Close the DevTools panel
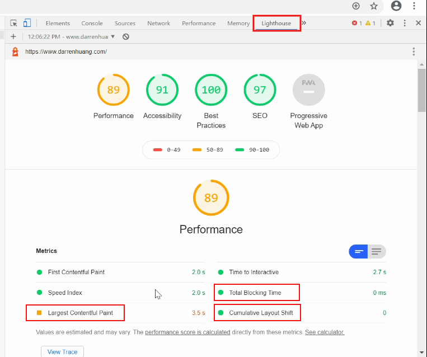Screen dimensions: 427x357 (x=419, y=23)
